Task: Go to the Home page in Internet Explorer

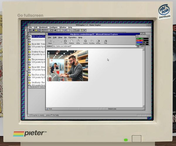Action: (x=78, y=42)
